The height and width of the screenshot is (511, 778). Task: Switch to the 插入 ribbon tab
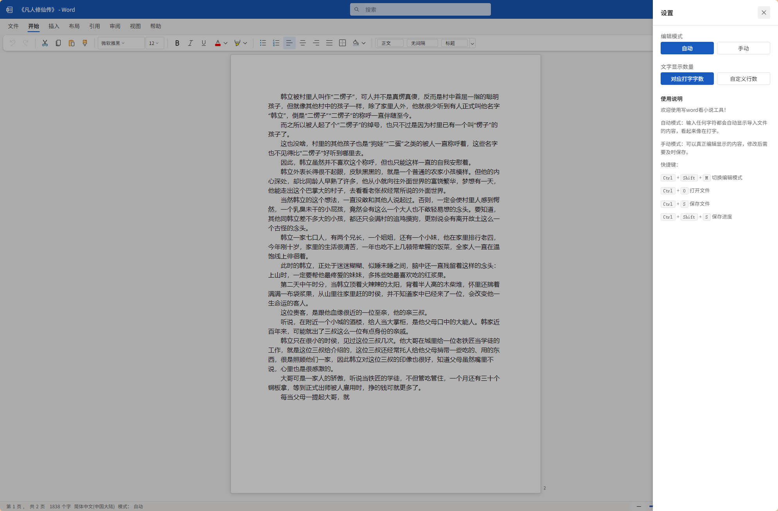click(54, 26)
